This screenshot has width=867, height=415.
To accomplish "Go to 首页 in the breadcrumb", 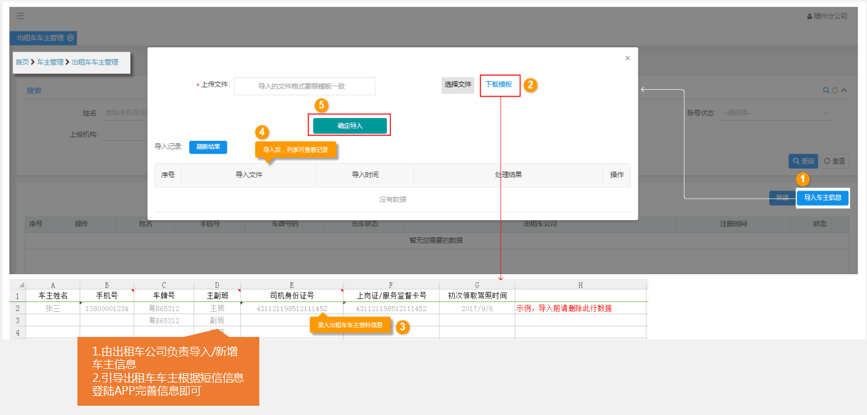I will (22, 62).
